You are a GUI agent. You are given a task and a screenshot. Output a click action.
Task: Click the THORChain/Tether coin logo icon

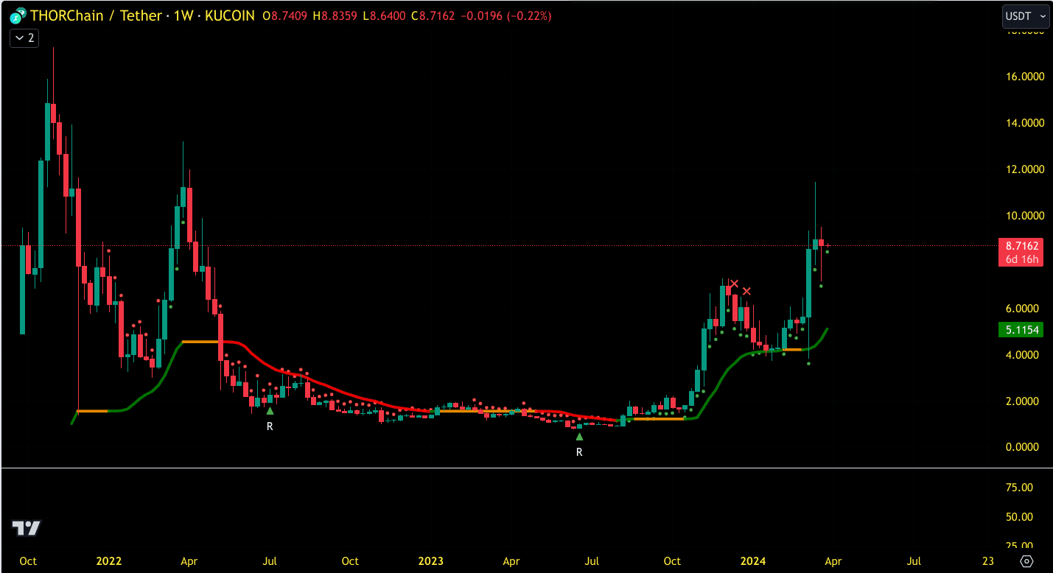(x=18, y=15)
